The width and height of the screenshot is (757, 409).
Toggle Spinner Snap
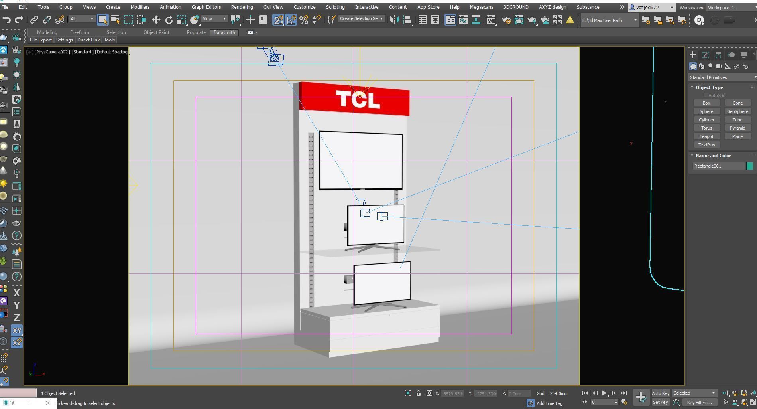click(317, 20)
